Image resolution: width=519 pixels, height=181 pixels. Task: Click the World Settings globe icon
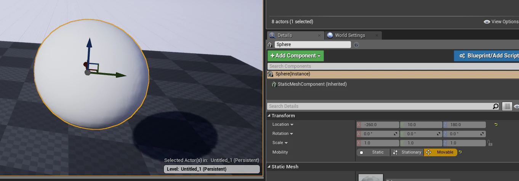click(330, 35)
